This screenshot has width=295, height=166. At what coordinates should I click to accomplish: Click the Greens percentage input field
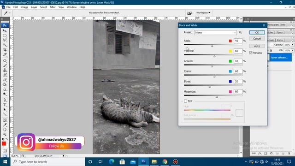[238, 61]
